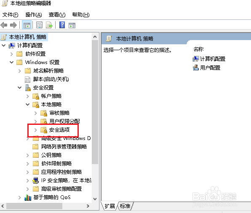Open the 文件(F) menu

click(x=10, y=15)
